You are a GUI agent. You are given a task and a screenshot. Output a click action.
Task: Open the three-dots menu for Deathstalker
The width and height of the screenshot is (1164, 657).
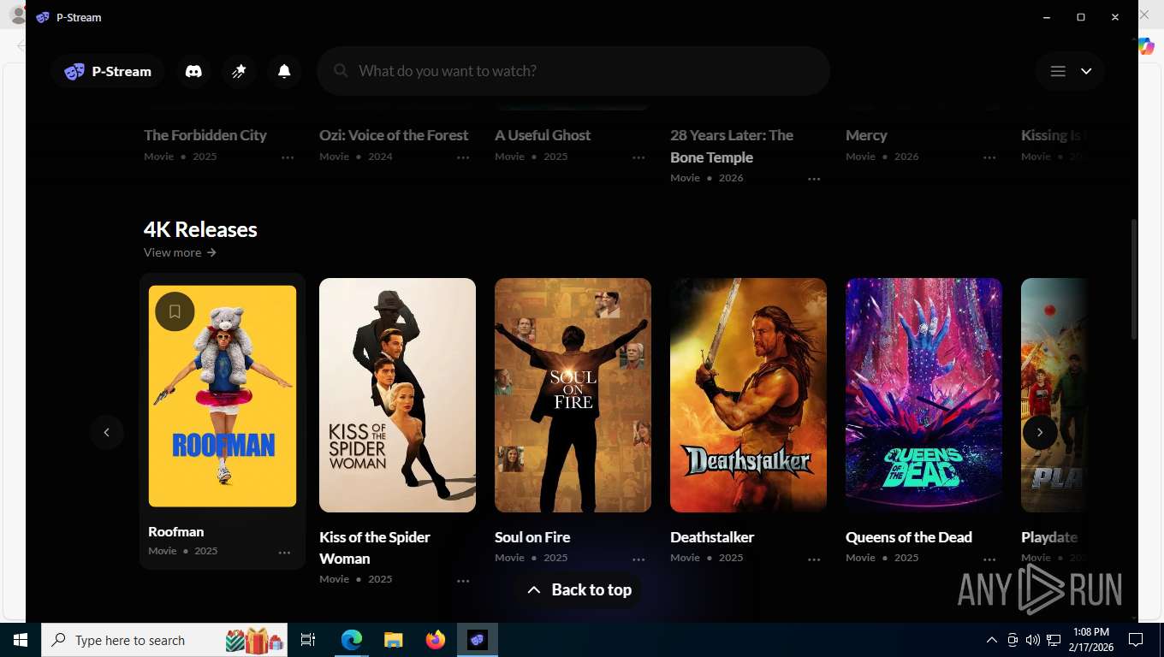[814, 559]
